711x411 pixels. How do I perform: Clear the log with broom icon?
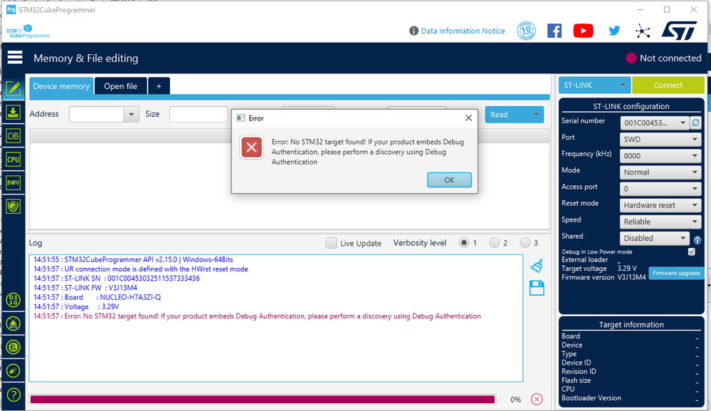click(x=537, y=266)
